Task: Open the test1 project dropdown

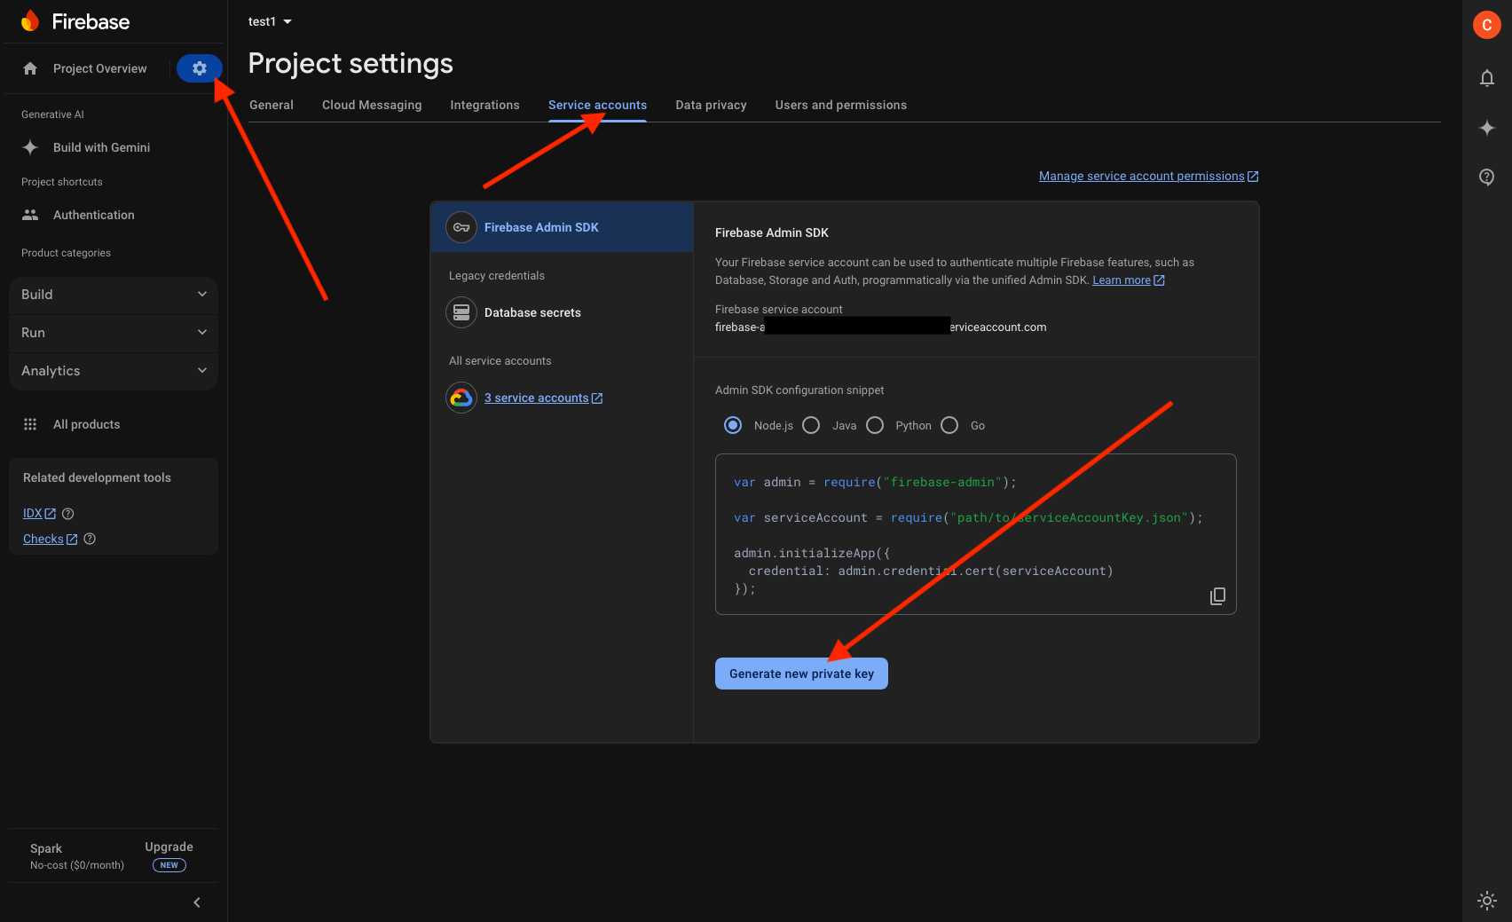Action: pos(270,21)
